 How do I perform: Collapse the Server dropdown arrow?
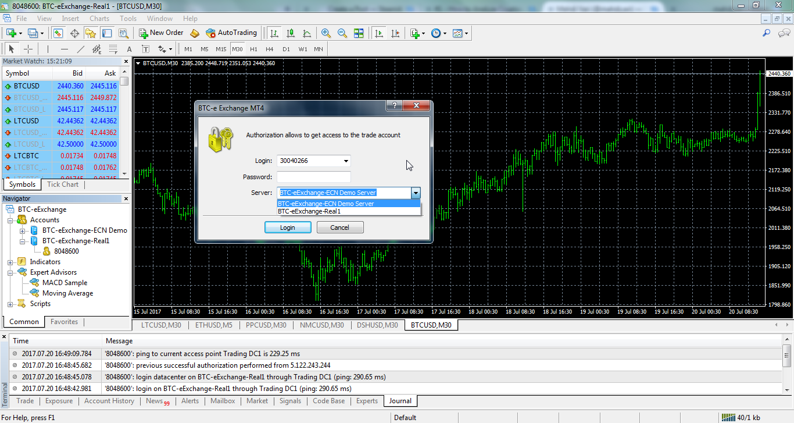click(x=415, y=193)
